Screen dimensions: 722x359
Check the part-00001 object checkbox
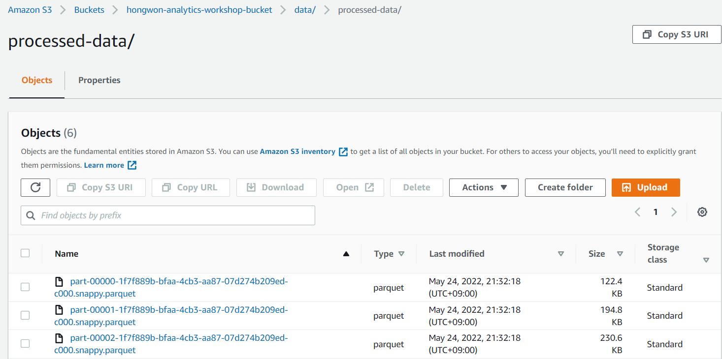25,315
